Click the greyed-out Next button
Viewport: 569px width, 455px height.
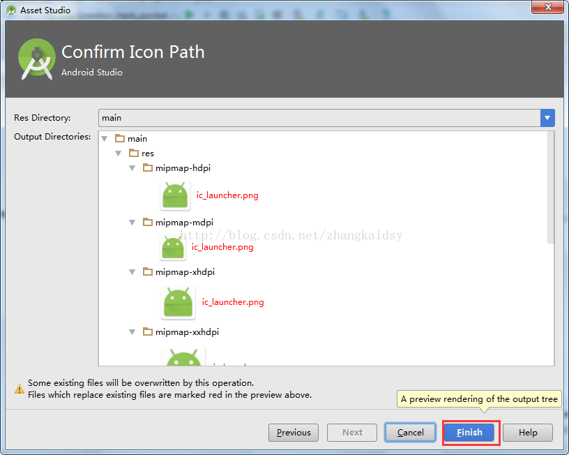[352, 432]
